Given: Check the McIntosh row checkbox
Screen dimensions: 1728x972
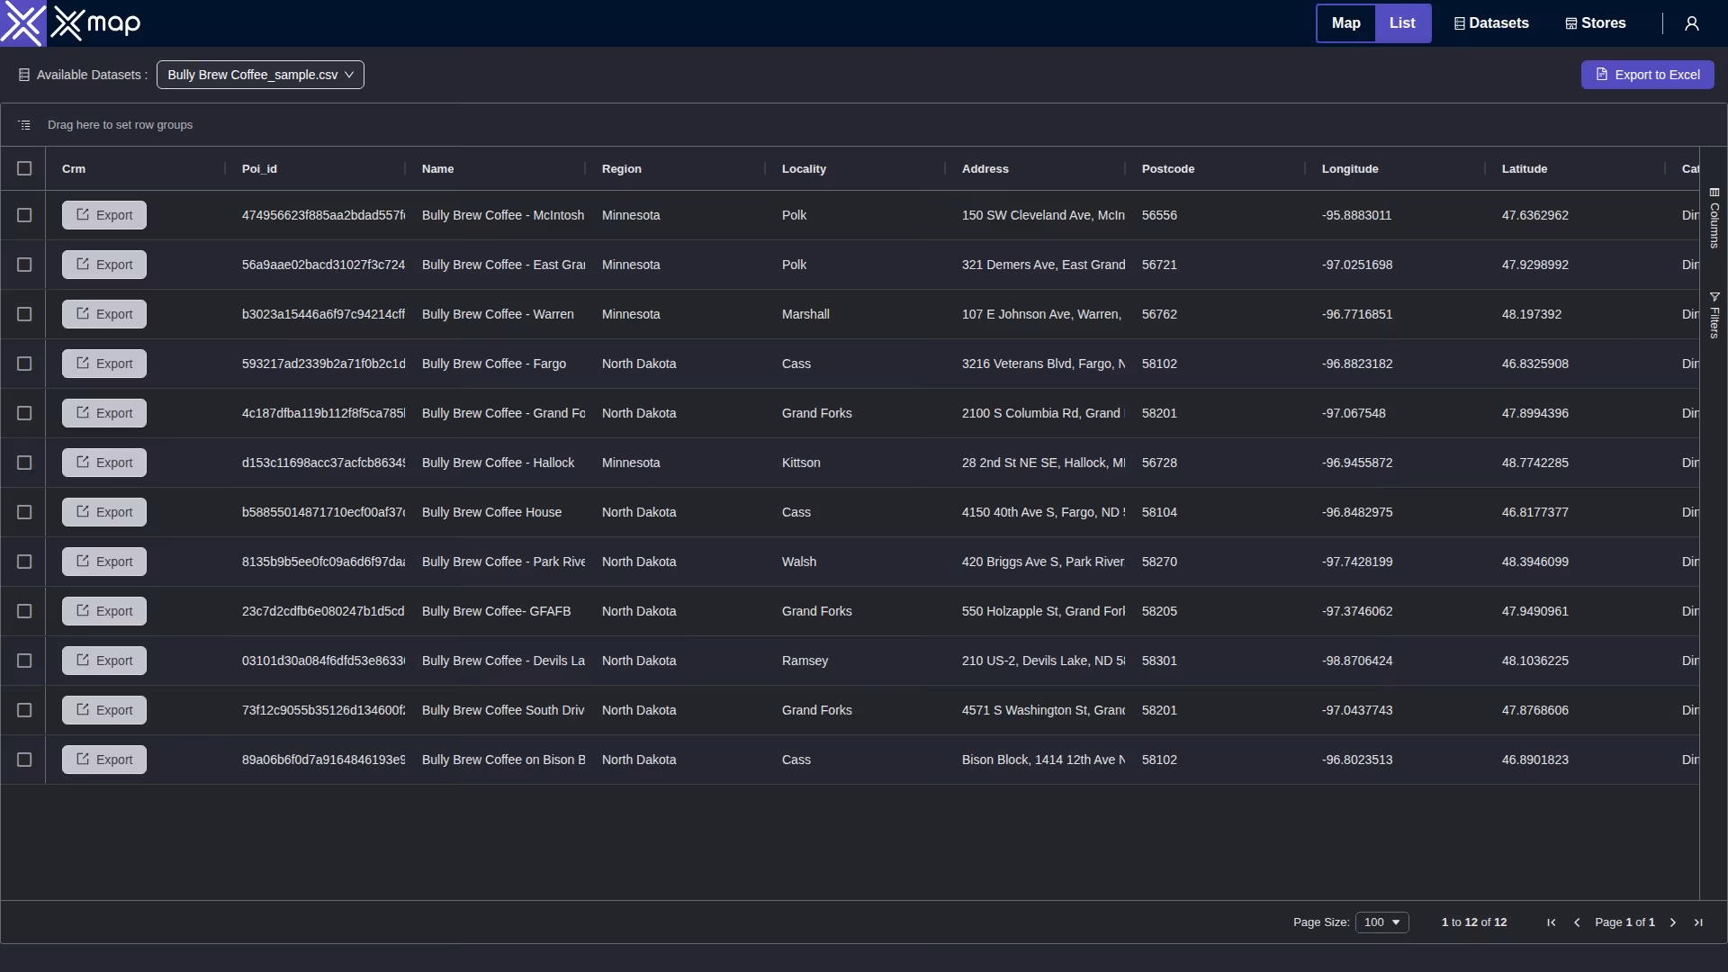Looking at the screenshot, I should pyautogui.click(x=24, y=215).
